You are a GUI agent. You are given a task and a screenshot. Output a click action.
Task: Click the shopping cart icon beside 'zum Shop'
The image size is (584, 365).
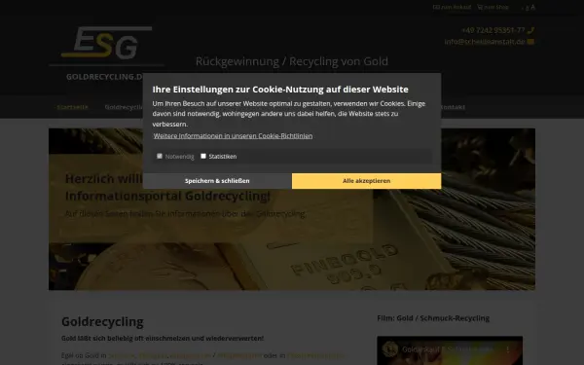coord(480,7)
